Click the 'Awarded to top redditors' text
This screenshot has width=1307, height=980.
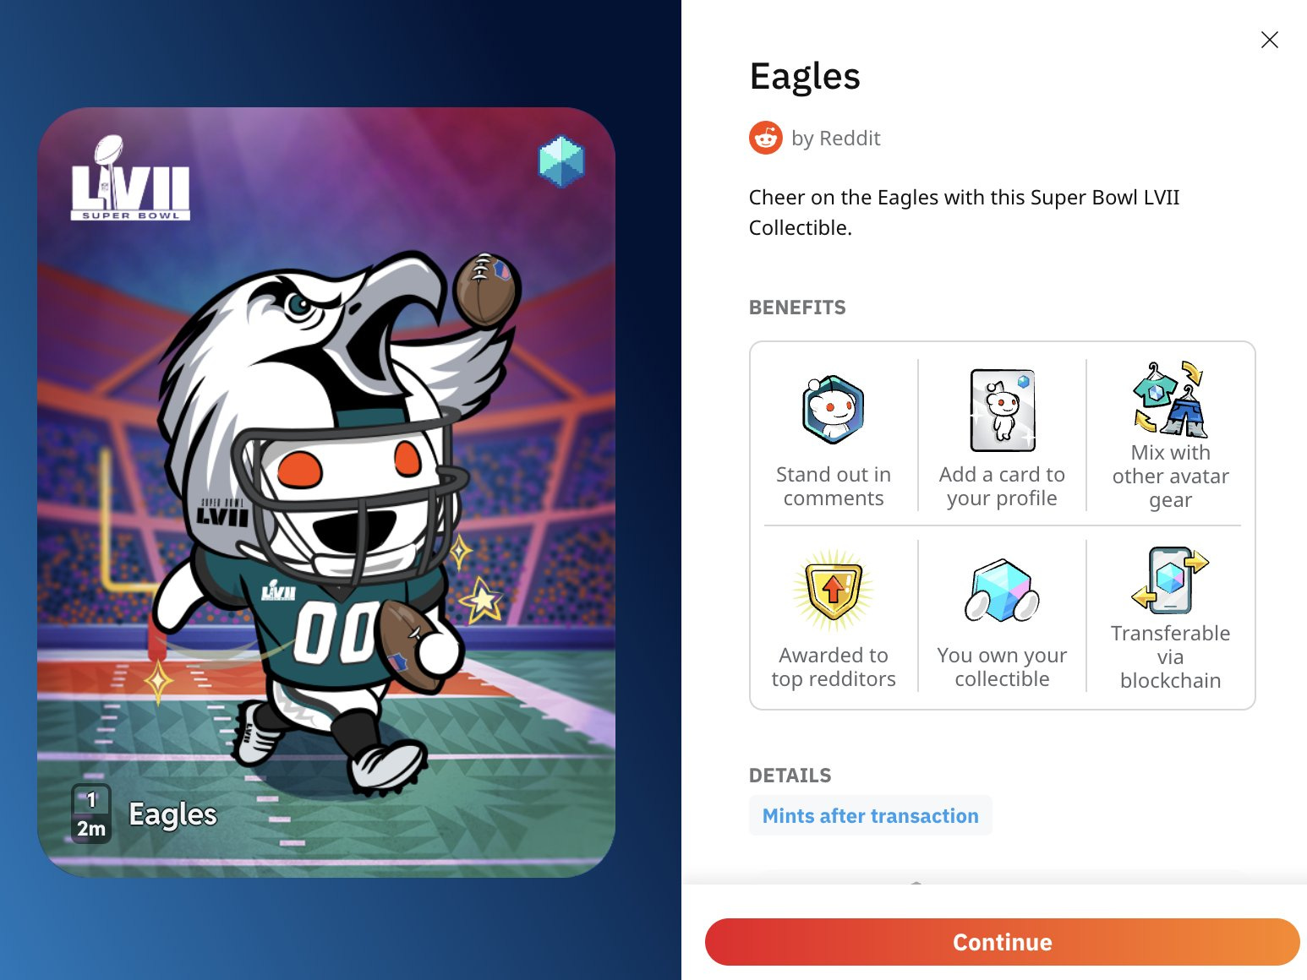pyautogui.click(x=834, y=667)
